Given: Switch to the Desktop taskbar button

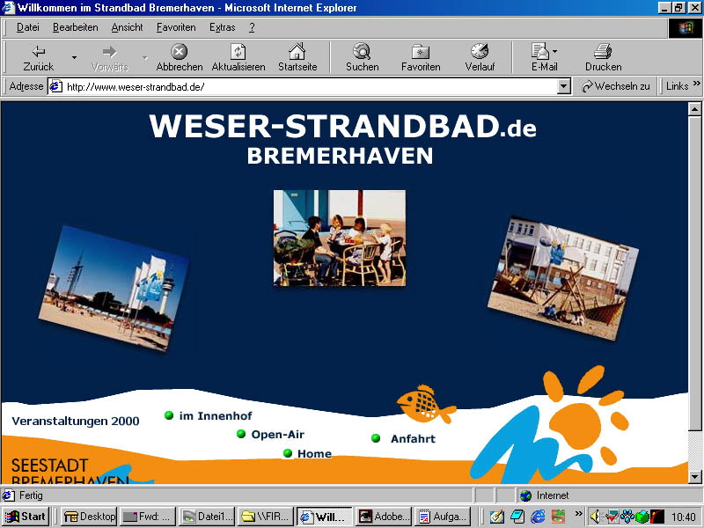Looking at the screenshot, I should [89, 517].
